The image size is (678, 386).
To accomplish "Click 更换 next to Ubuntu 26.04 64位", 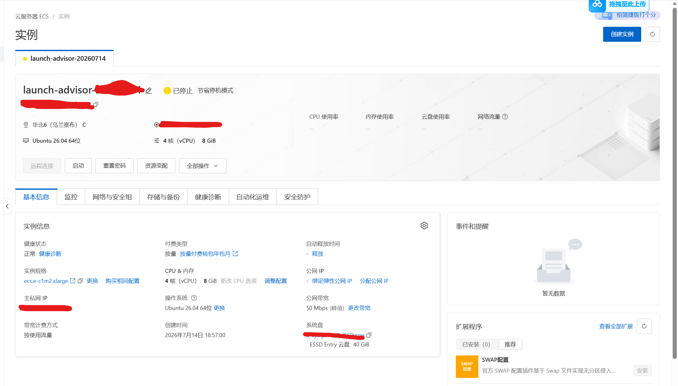I will tap(219, 308).
